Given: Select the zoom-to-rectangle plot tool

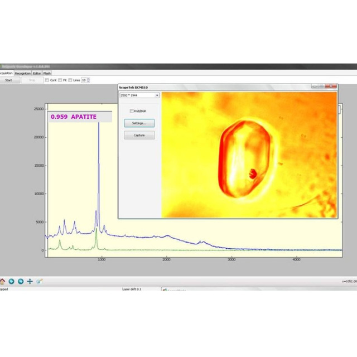Looking at the screenshot, I should tap(40, 282).
